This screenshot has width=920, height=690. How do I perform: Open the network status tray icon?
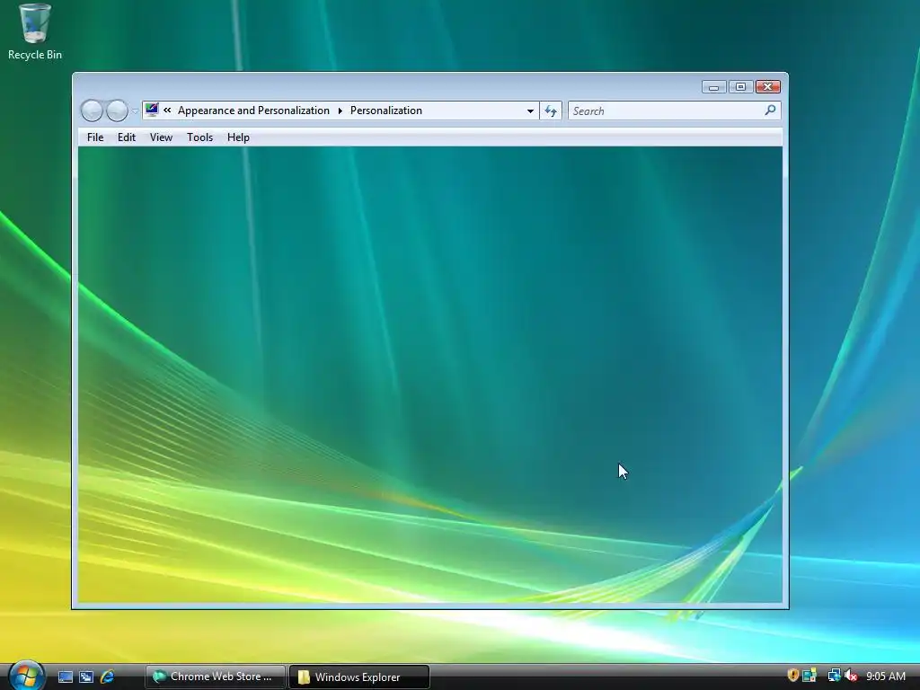(x=834, y=676)
